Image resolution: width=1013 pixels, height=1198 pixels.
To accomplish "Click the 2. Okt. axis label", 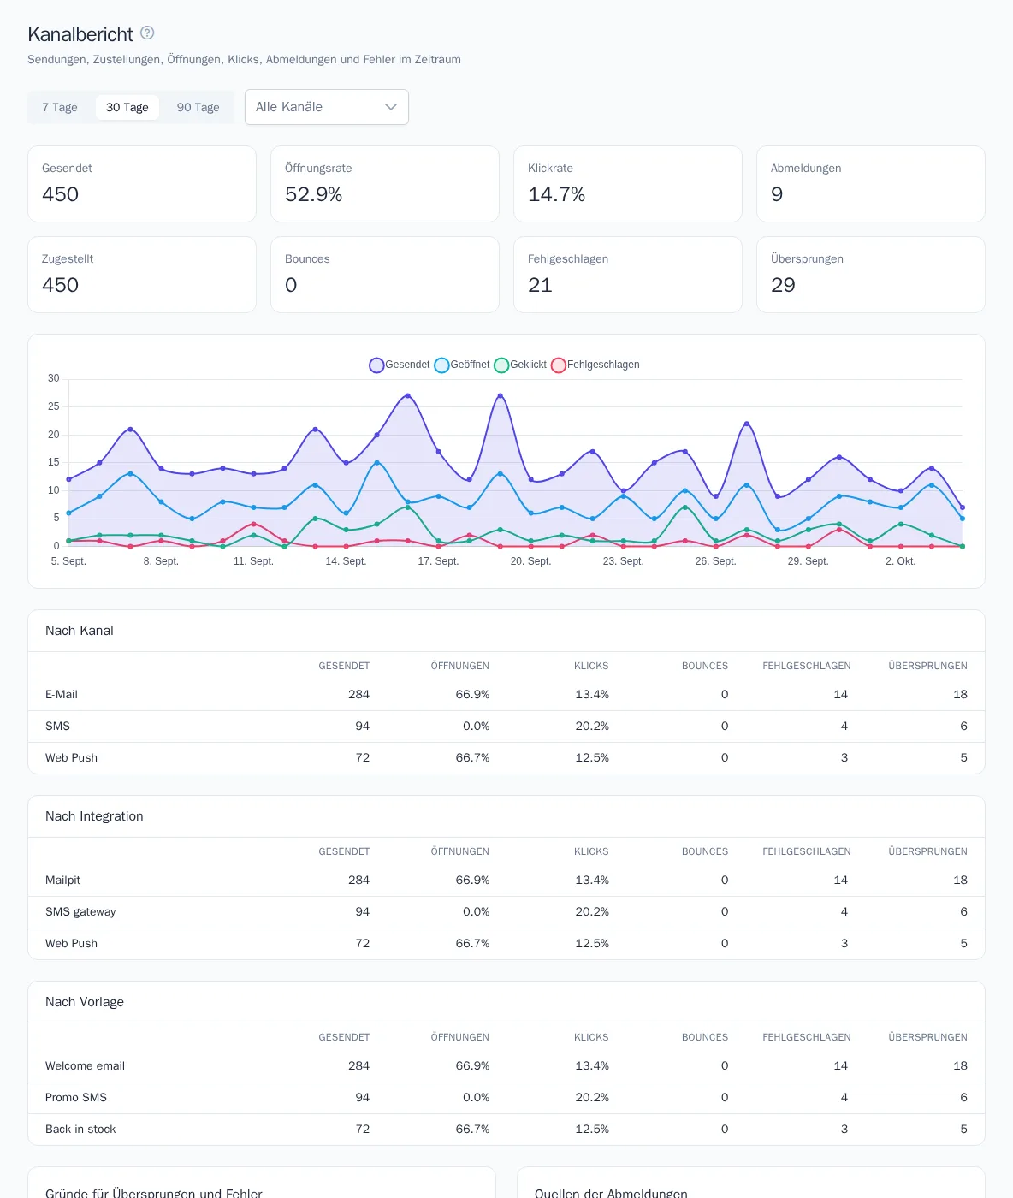I will tap(900, 561).
